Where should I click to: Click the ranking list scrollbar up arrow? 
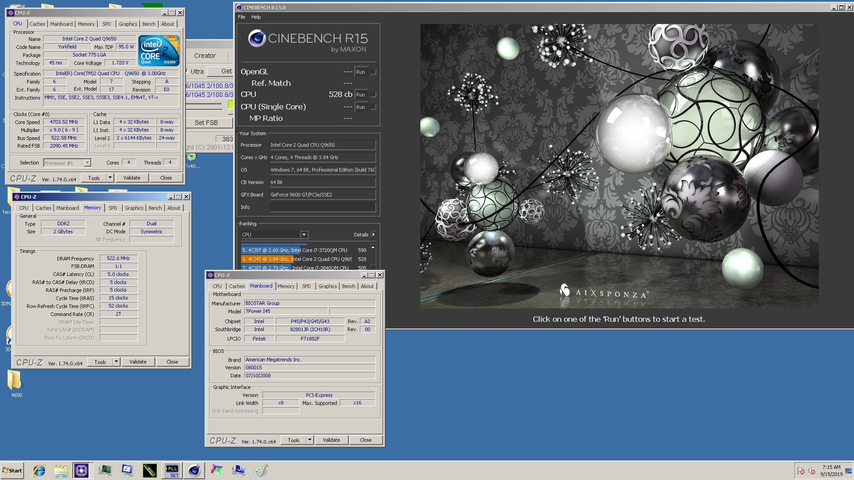click(373, 247)
